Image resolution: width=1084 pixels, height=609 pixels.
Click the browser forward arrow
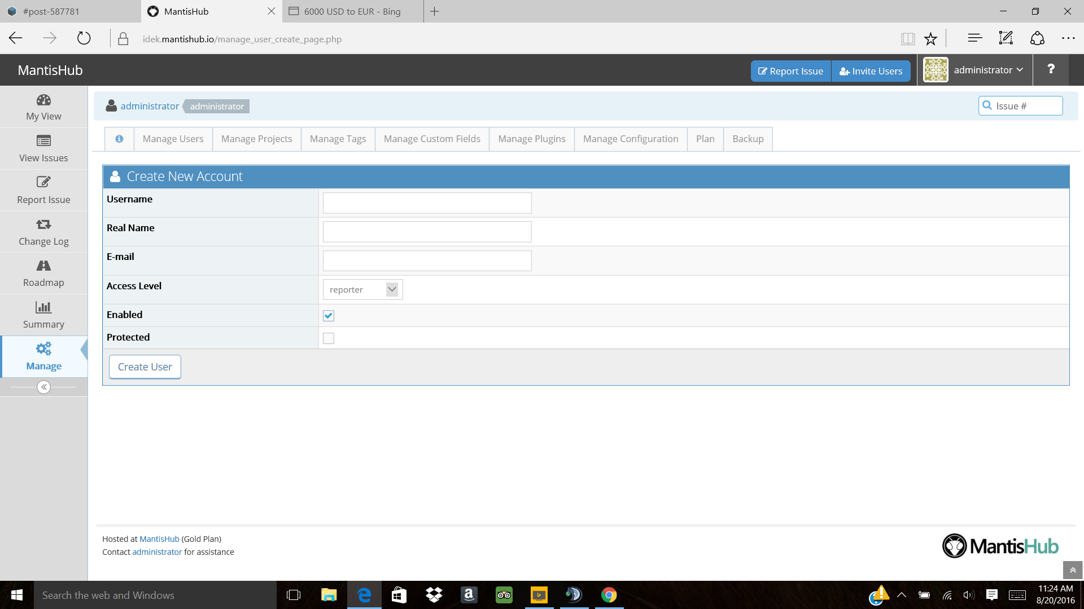[50, 38]
